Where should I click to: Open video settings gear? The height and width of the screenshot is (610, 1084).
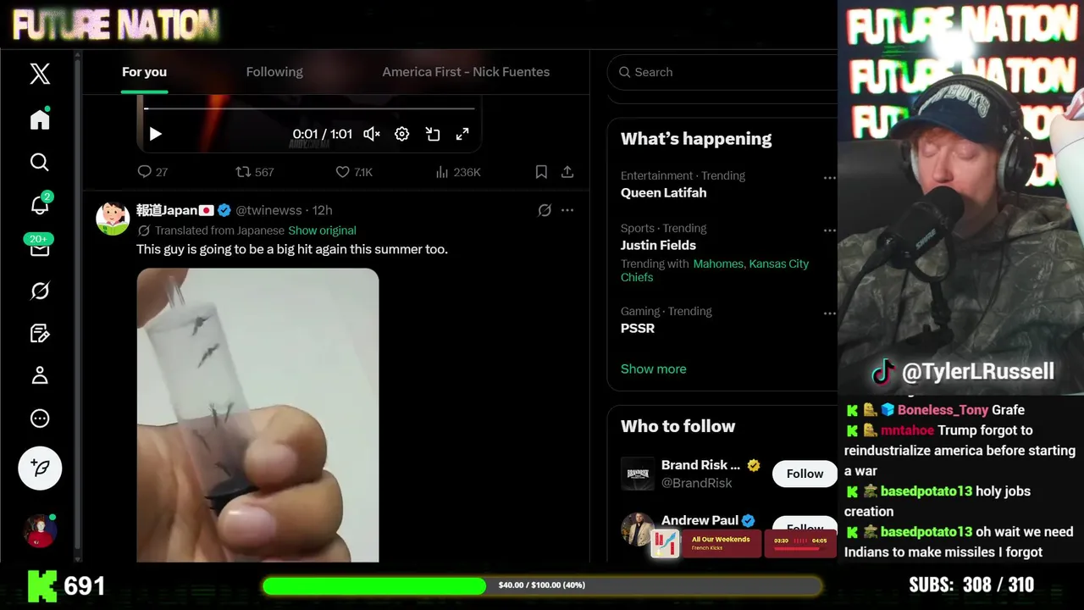402,134
